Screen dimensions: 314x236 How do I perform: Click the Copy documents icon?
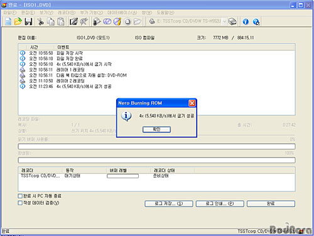[51, 21]
